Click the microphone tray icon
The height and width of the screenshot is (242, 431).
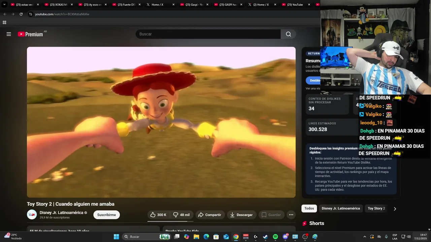(x=386, y=237)
